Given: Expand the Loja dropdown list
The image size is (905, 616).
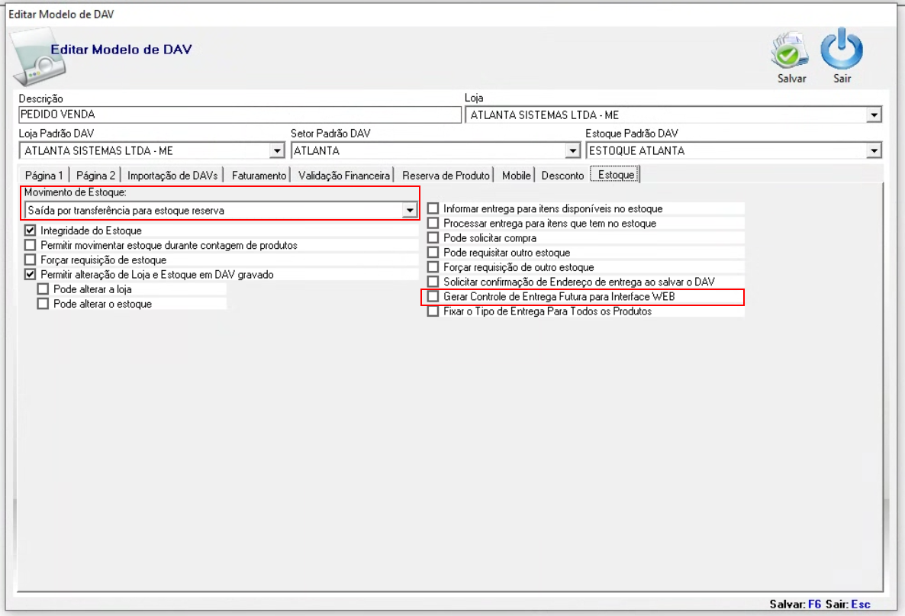Looking at the screenshot, I should tap(874, 115).
